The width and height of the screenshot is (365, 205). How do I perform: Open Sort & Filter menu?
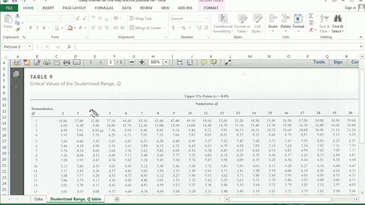pyautogui.click(x=325, y=23)
